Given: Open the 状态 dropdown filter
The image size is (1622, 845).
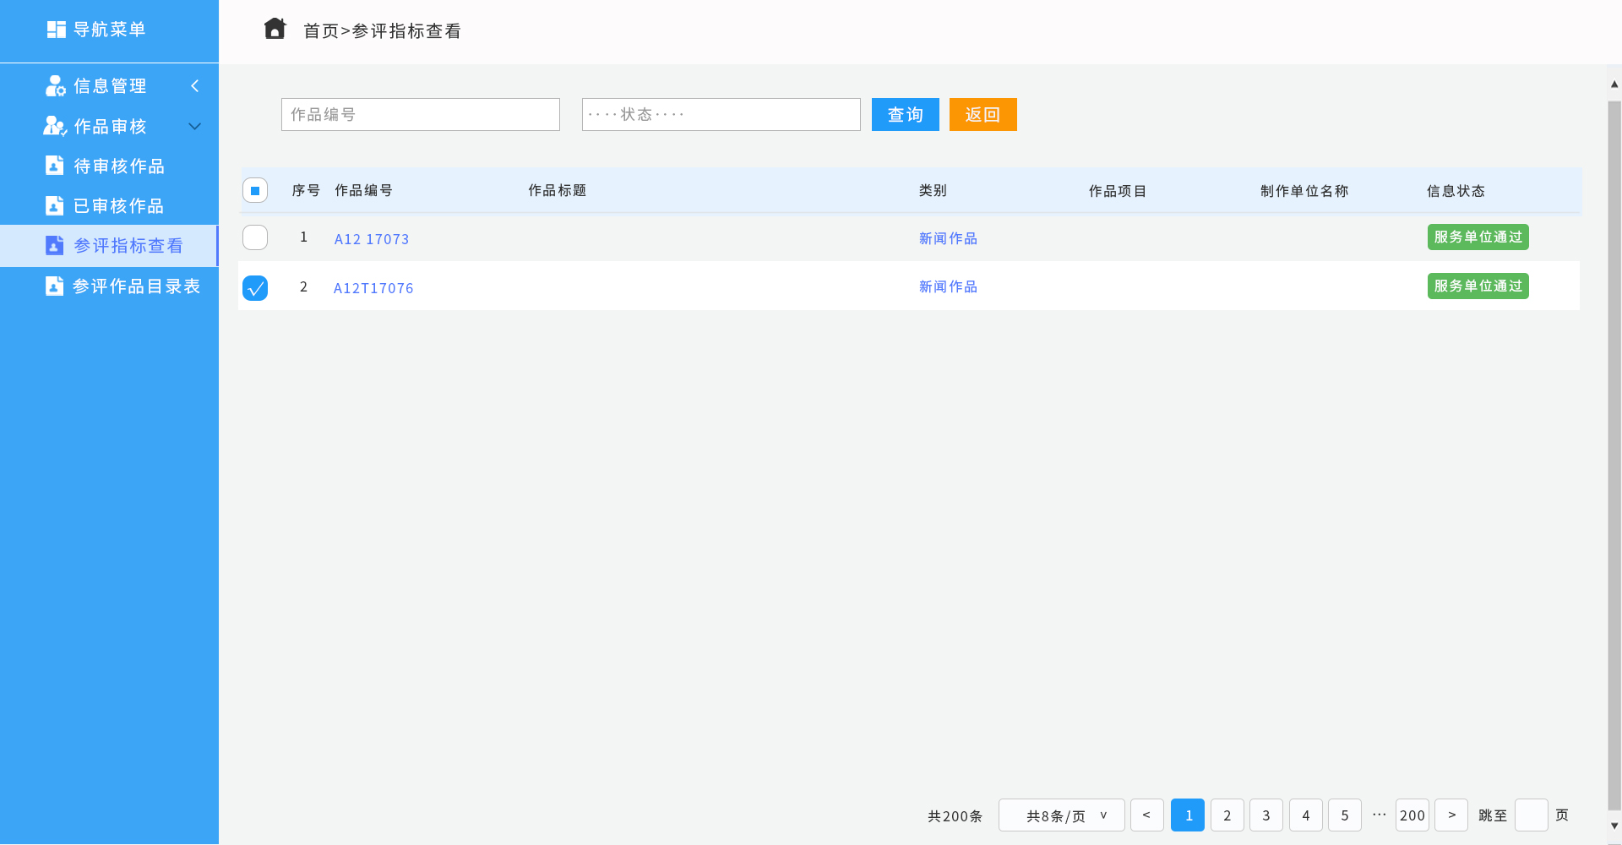Looking at the screenshot, I should click(721, 114).
